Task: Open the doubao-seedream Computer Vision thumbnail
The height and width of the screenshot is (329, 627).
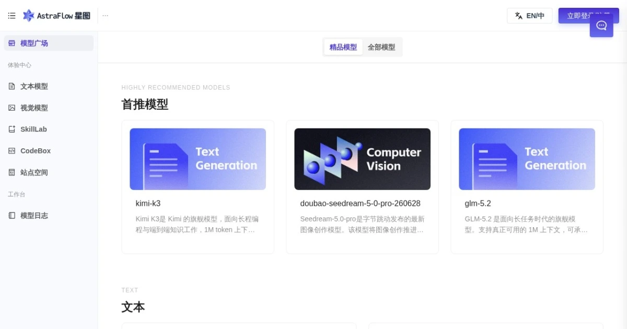Action: (x=362, y=159)
